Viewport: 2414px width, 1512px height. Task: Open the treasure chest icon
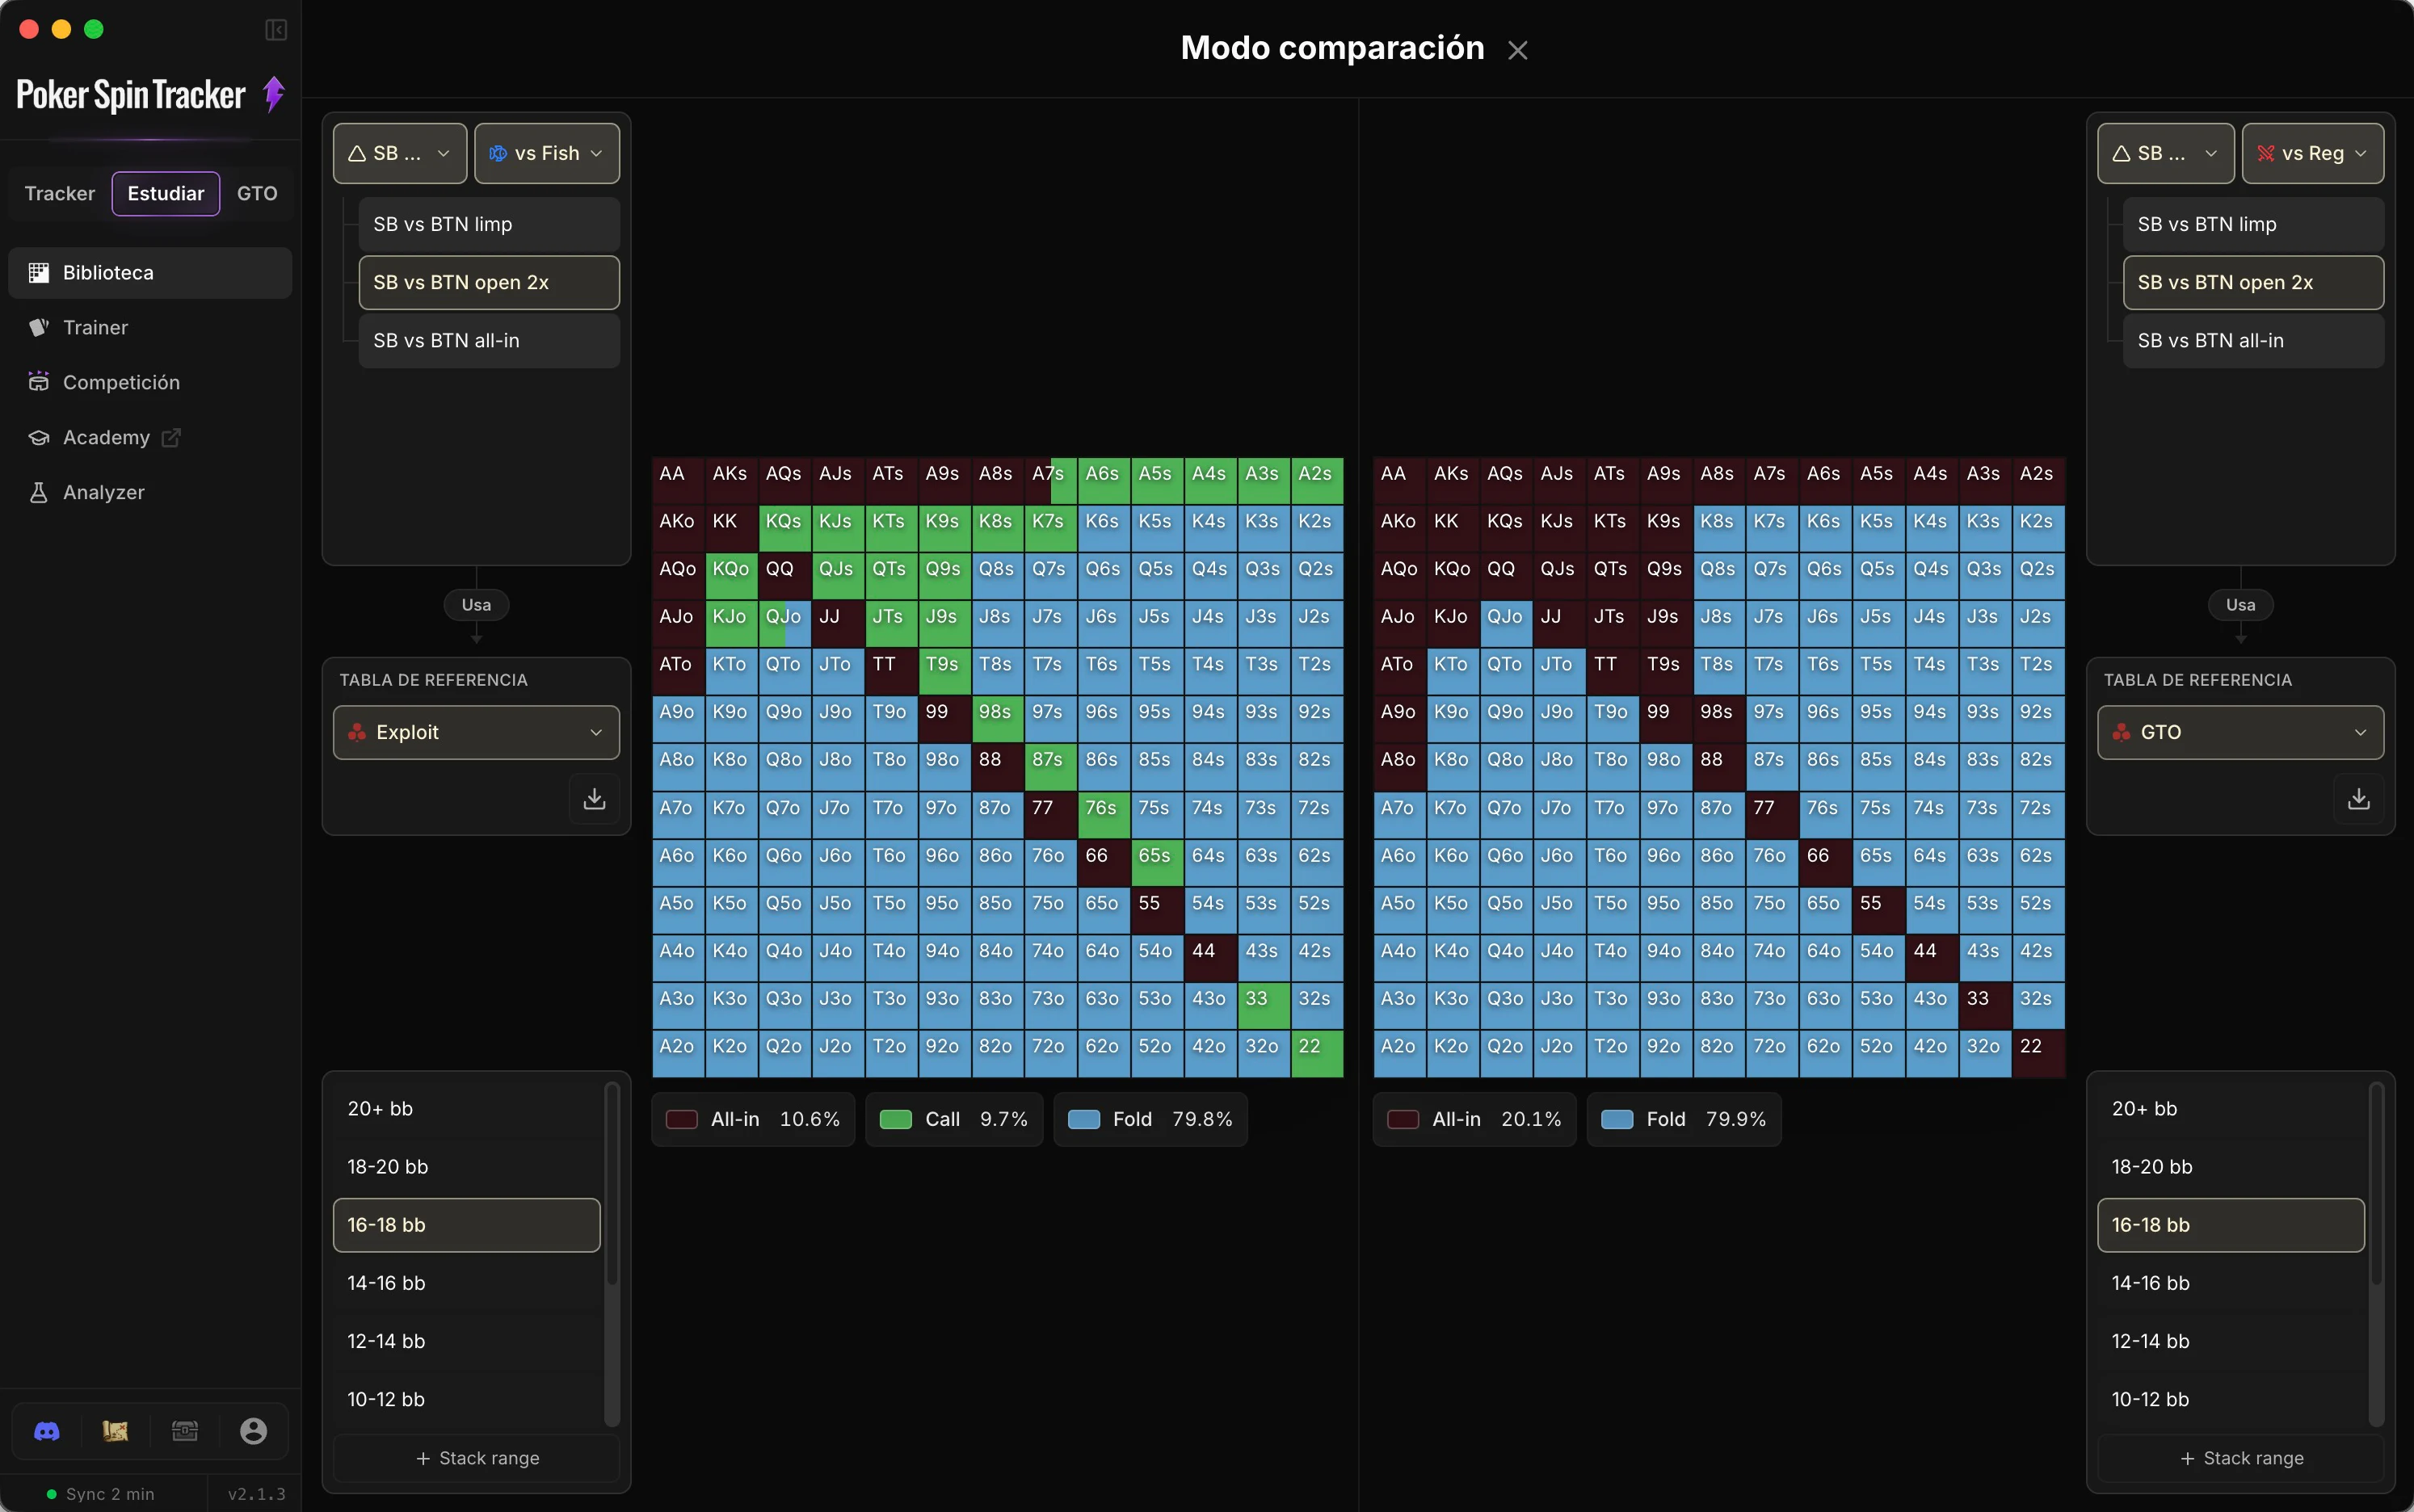185,1431
